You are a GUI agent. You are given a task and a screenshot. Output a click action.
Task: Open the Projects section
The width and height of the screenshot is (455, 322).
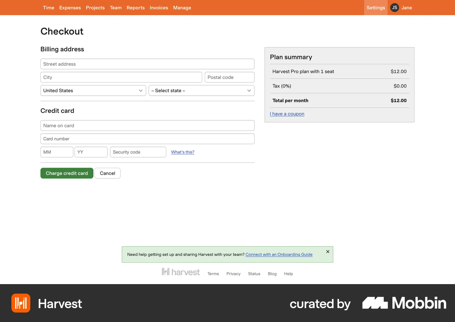[x=95, y=8]
